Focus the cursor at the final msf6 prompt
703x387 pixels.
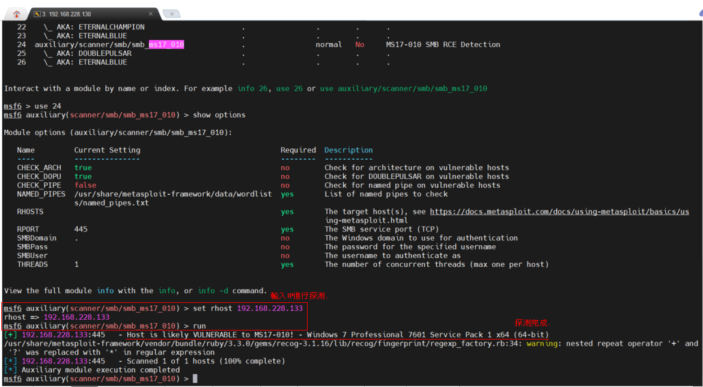coord(195,379)
